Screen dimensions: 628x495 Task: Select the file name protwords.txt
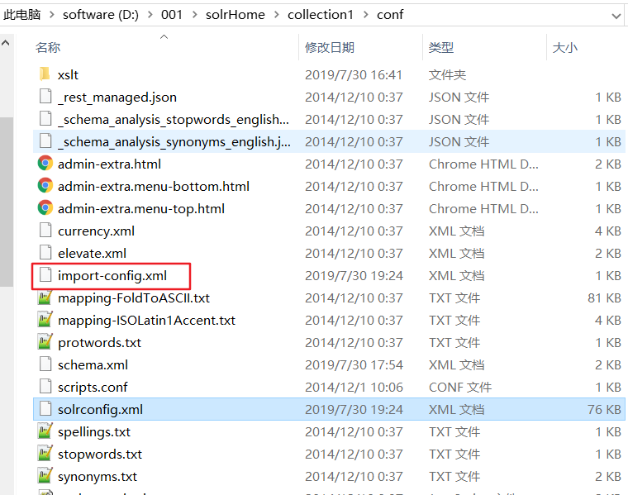click(x=99, y=342)
